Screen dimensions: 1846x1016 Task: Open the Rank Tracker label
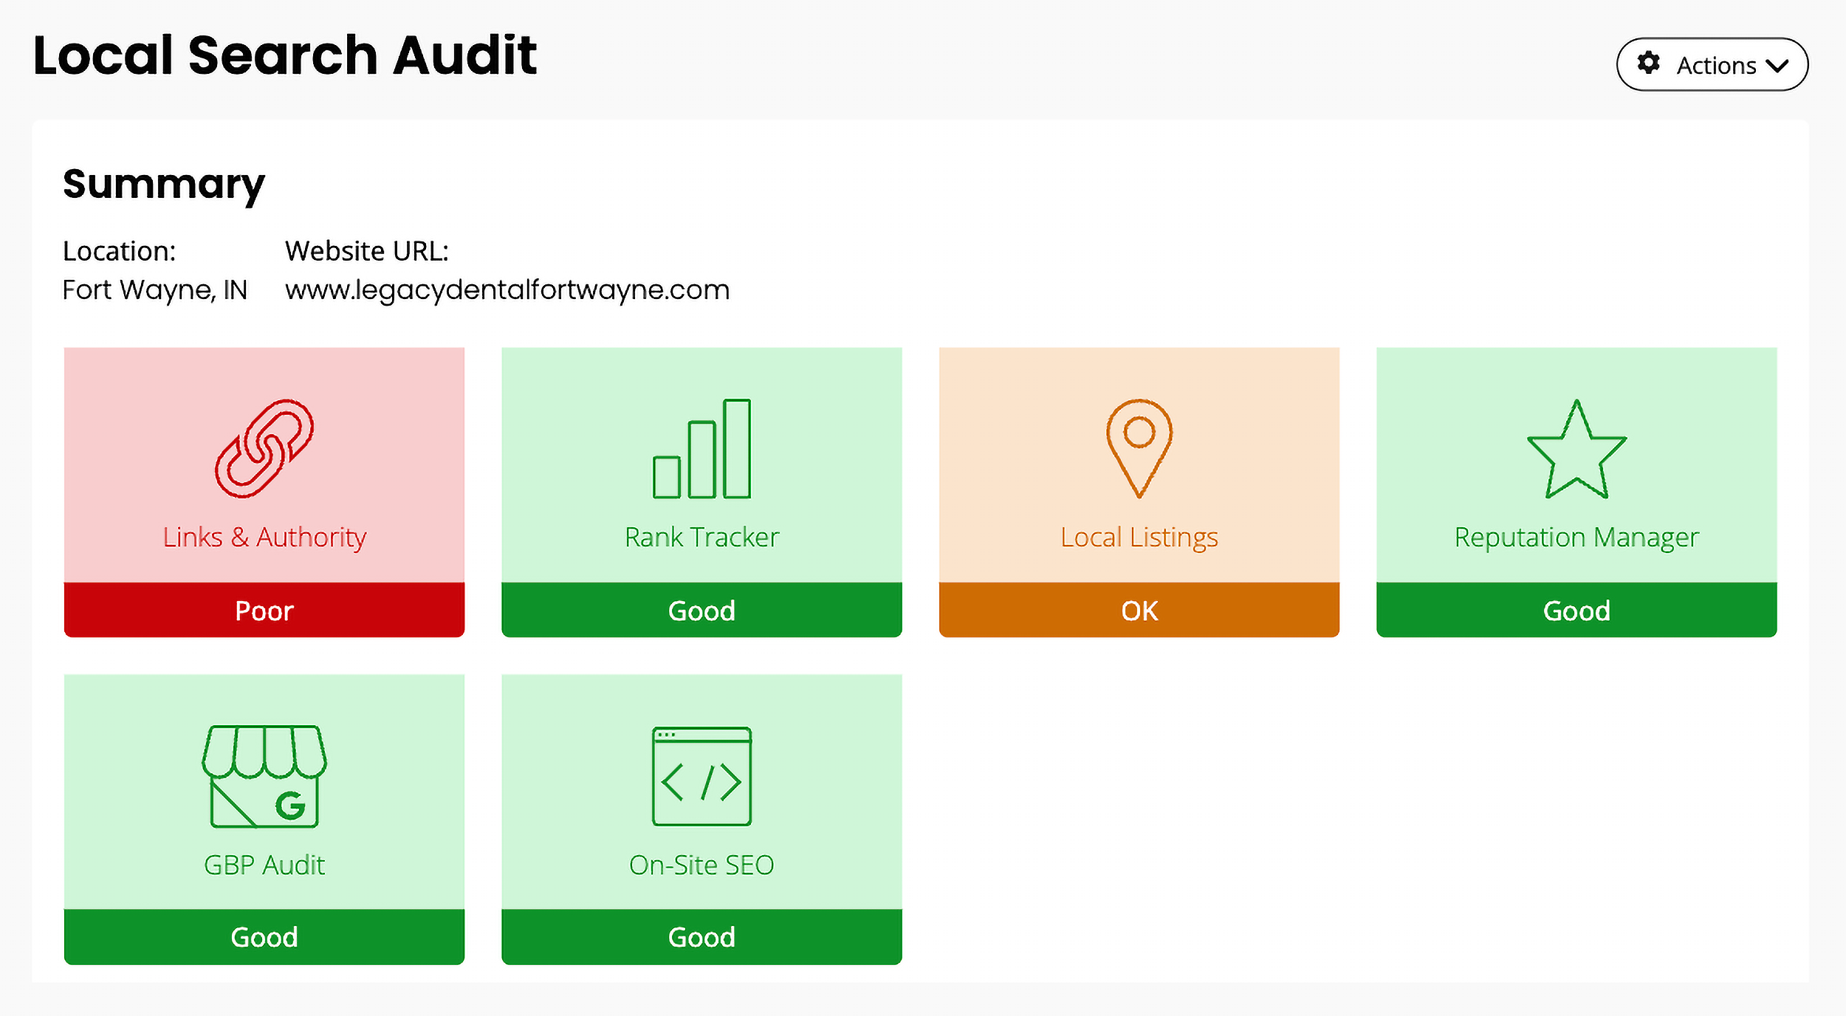click(701, 538)
